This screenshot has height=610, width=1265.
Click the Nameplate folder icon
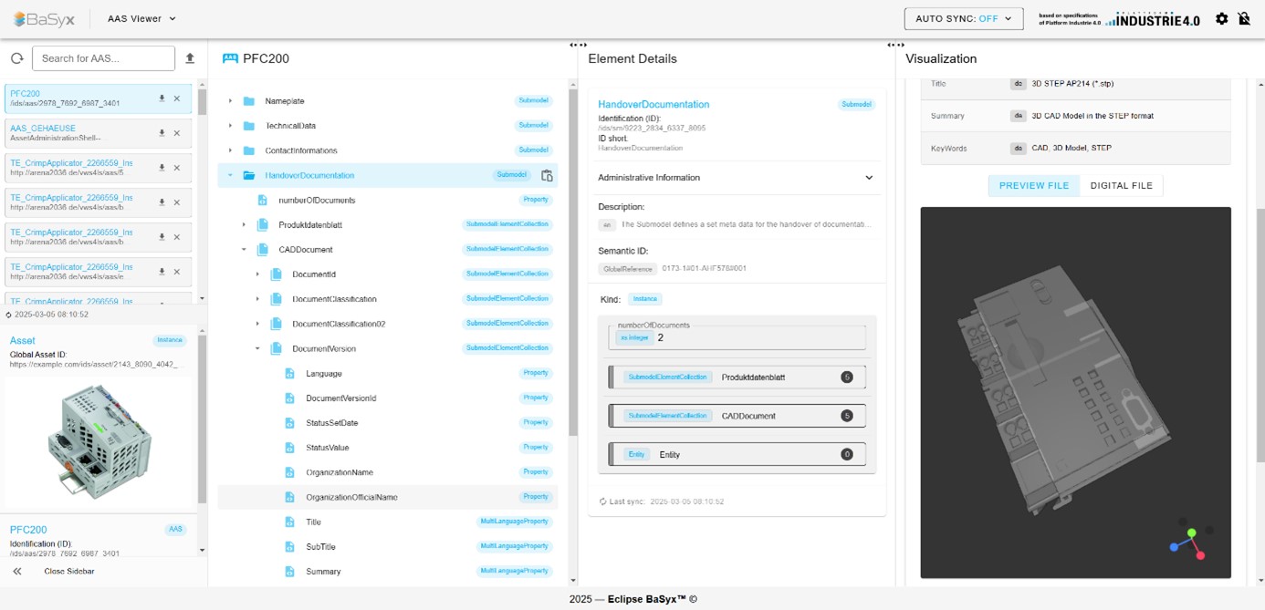(x=249, y=101)
